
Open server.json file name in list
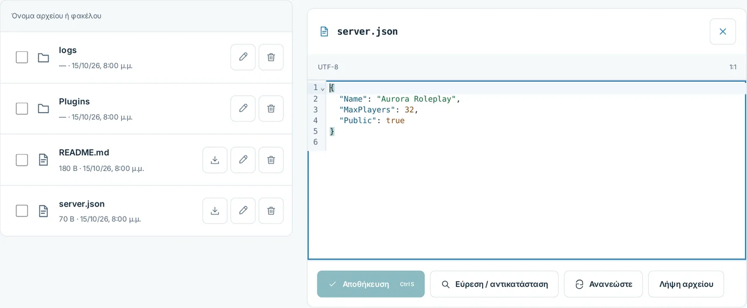(82, 204)
